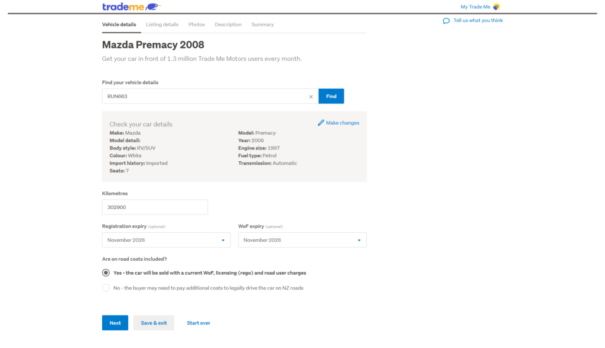Click the Import history: Imported text

coord(138,163)
